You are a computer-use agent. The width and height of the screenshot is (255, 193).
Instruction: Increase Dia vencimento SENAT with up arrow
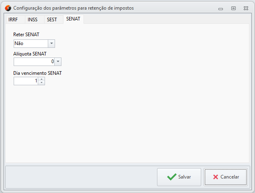42,79
